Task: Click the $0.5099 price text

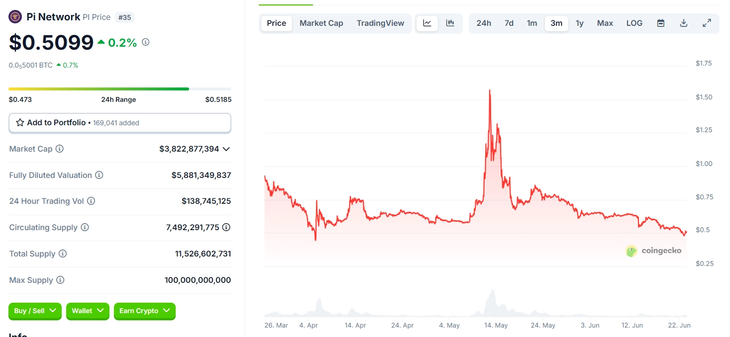Action: [51, 43]
